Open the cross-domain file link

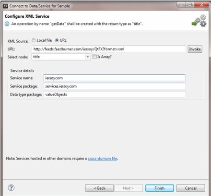[103, 159]
